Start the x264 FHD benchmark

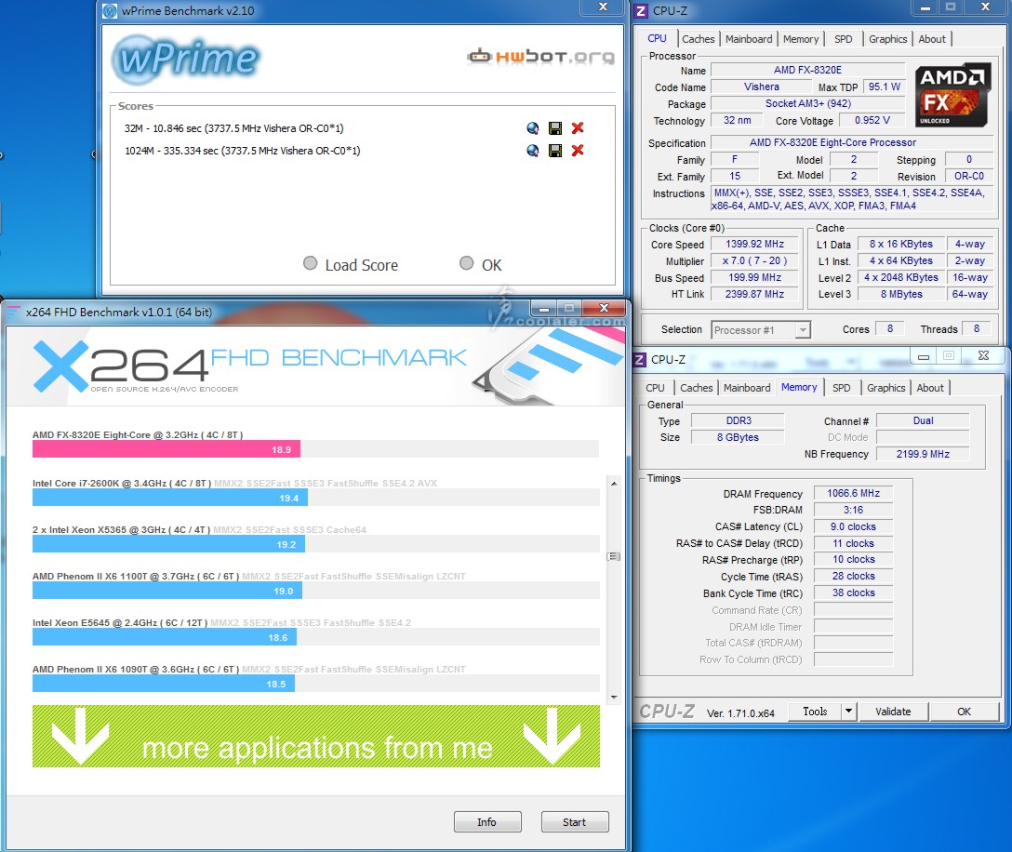pyautogui.click(x=575, y=822)
